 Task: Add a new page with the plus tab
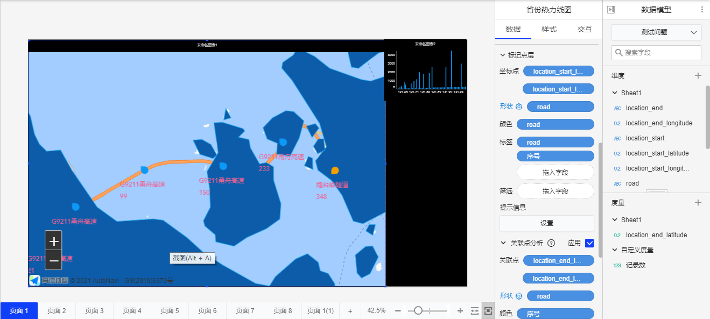(x=350, y=311)
